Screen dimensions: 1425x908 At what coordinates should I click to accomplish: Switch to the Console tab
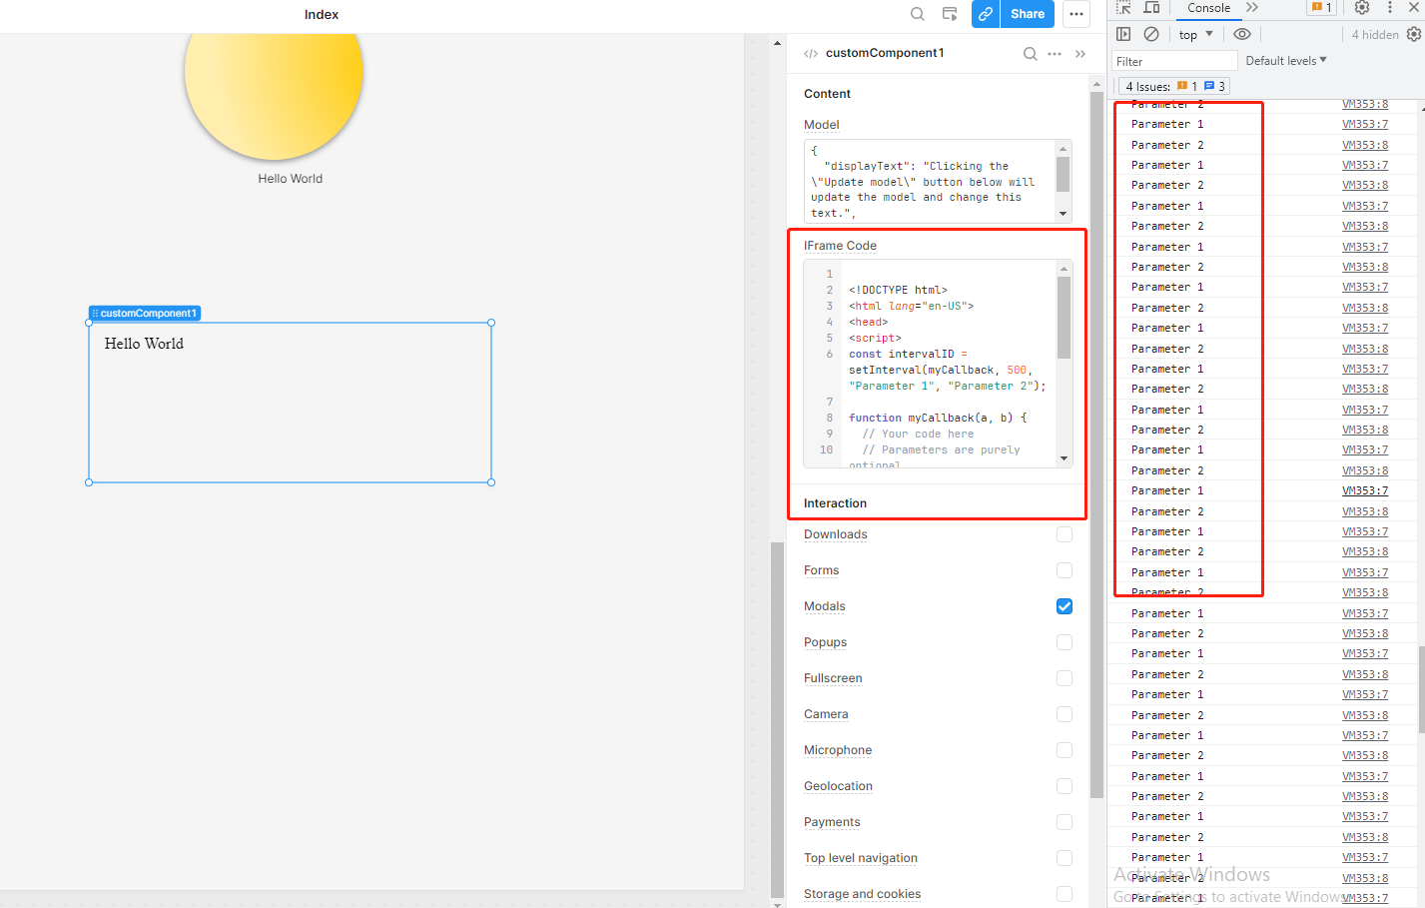coord(1208,8)
